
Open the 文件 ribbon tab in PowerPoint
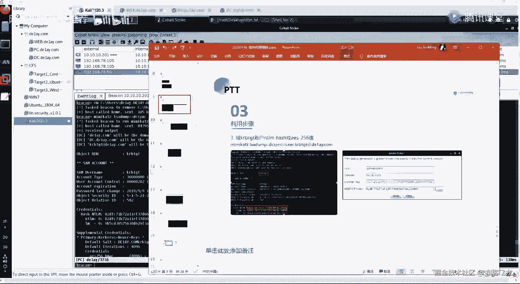(x=156, y=56)
